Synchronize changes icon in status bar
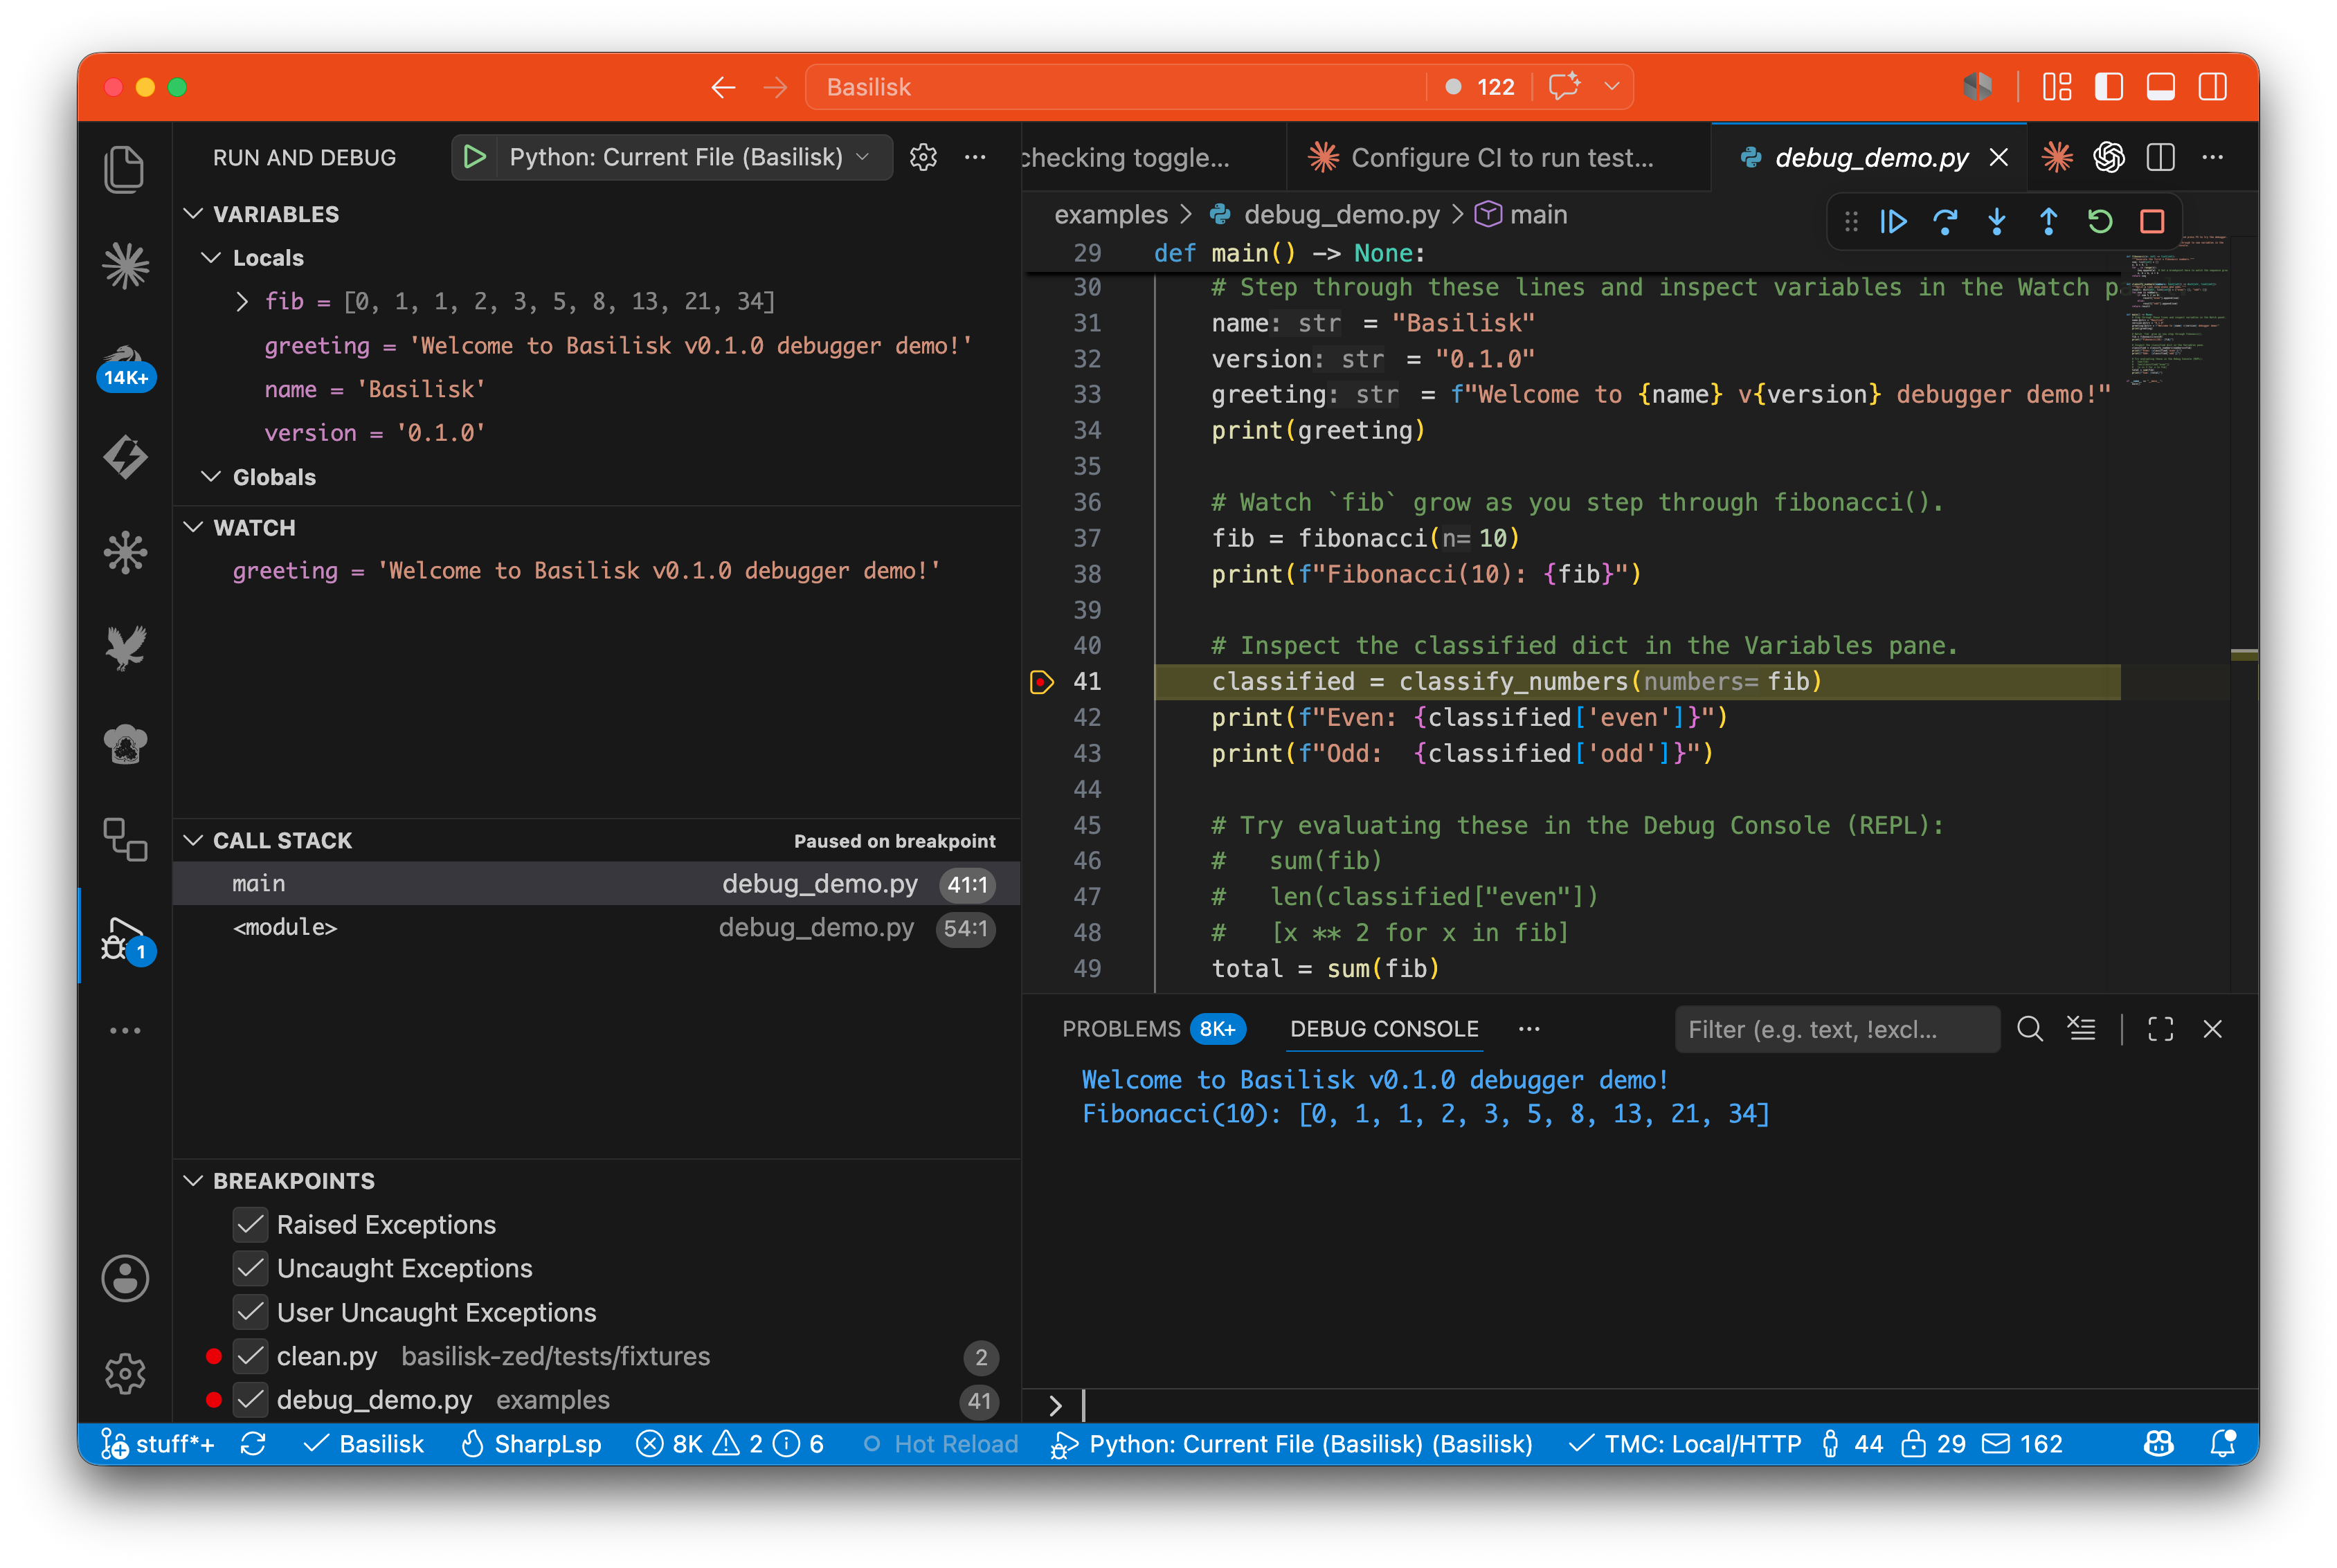This screenshot has width=2337, height=1568. pos(253,1444)
